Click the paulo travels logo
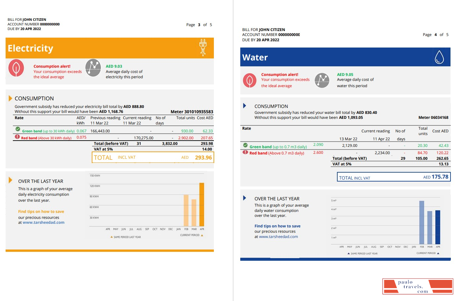The image size is (467, 301). pos(417,286)
